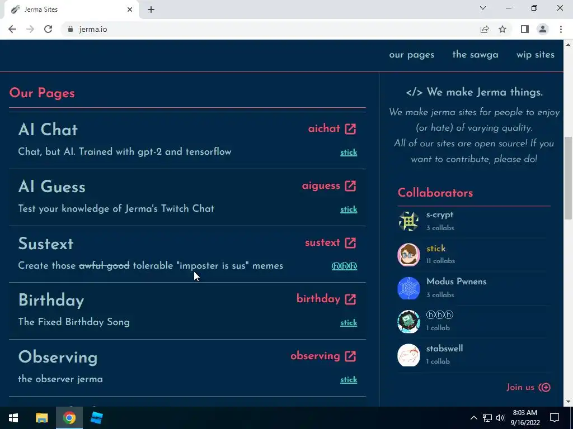Image resolution: width=573 pixels, height=429 pixels.
Task: Open stick author link on AI Guess
Action: [349, 209]
